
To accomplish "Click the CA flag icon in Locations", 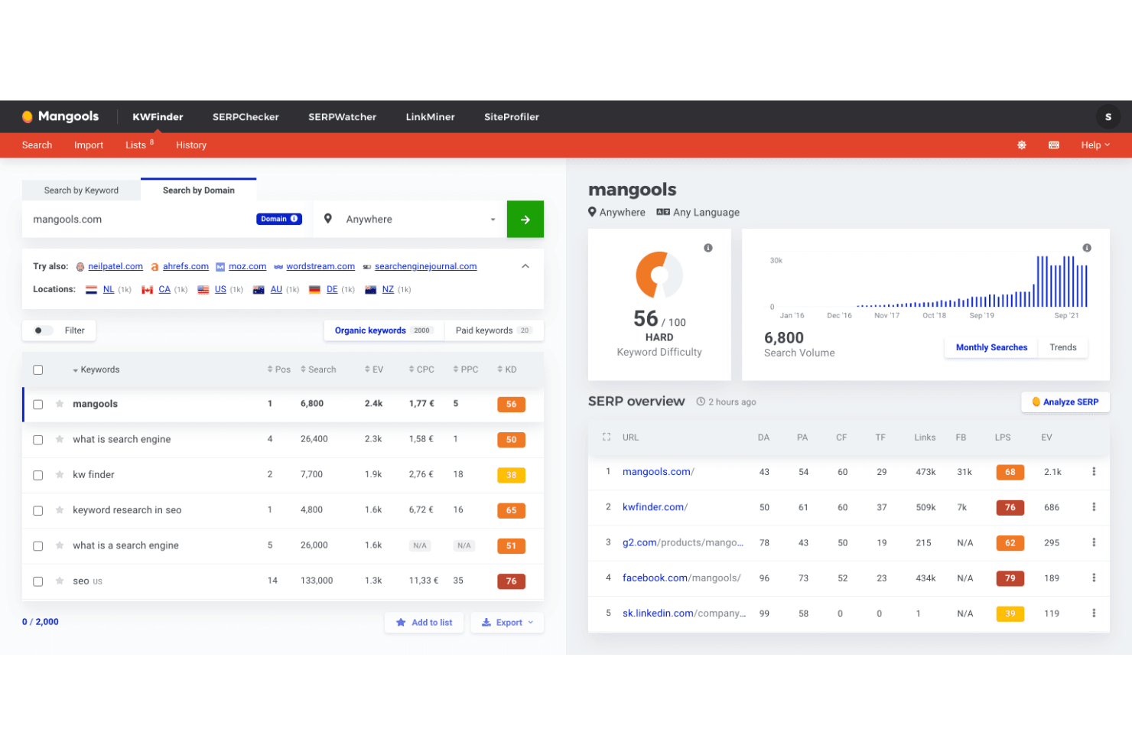I will tap(148, 290).
